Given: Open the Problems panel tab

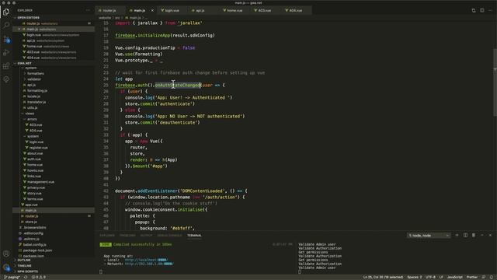Looking at the screenshot, I should point(127,236).
